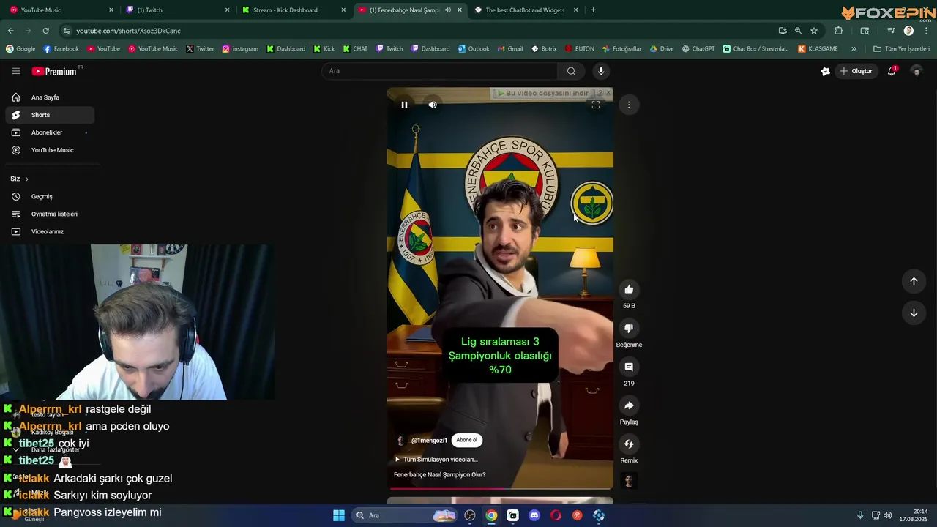937x527 pixels.
Task: Toggle the YouTube hamburger guide menu
Action: 16,71
